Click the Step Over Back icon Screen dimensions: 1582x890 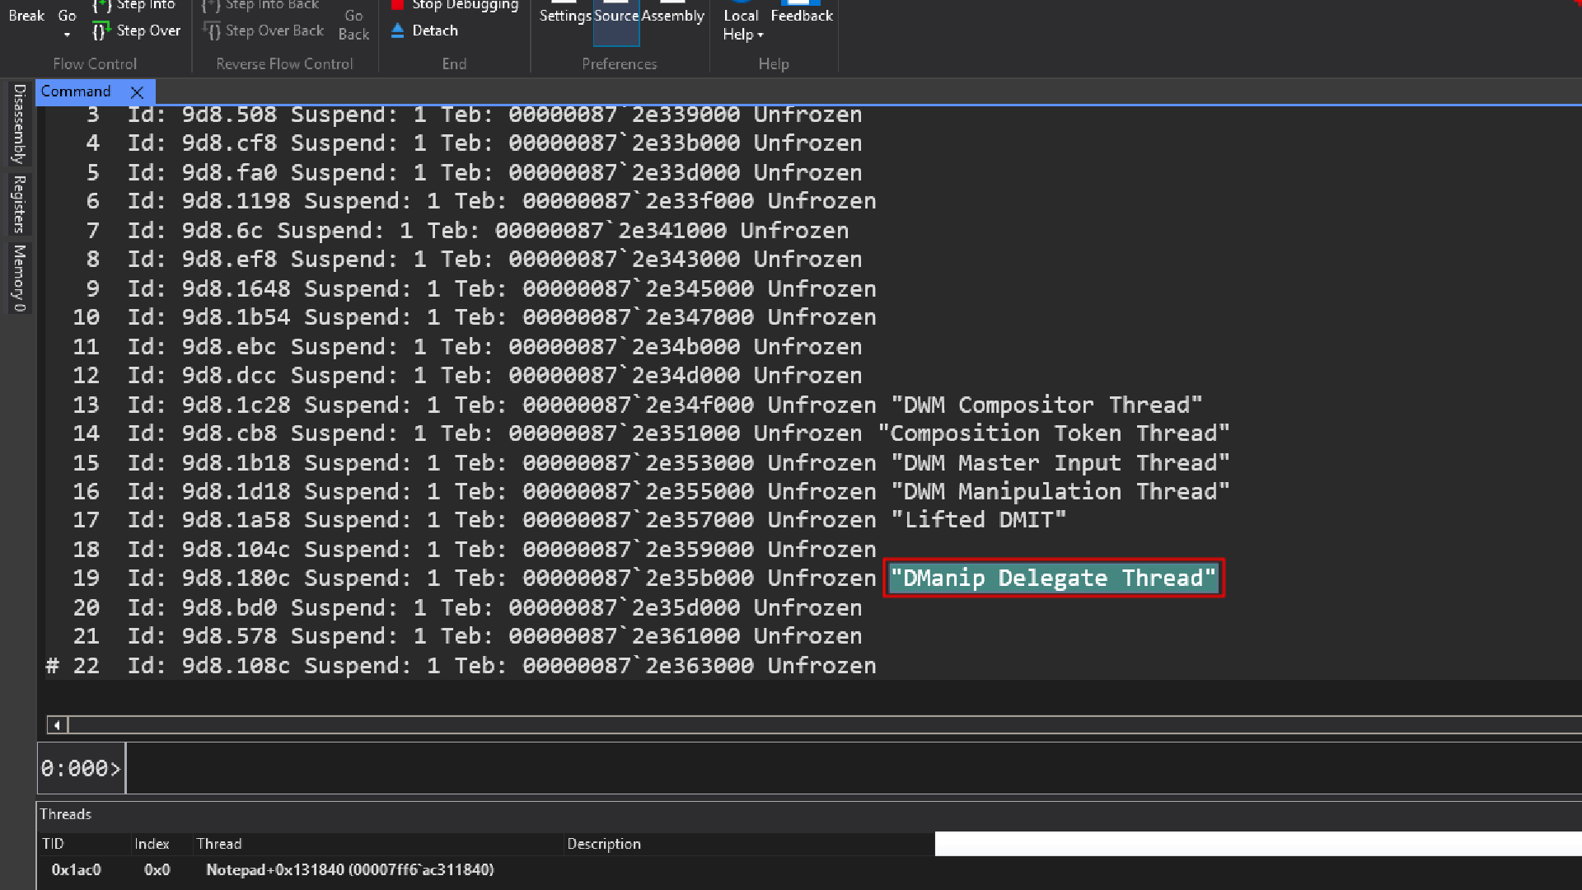213,31
